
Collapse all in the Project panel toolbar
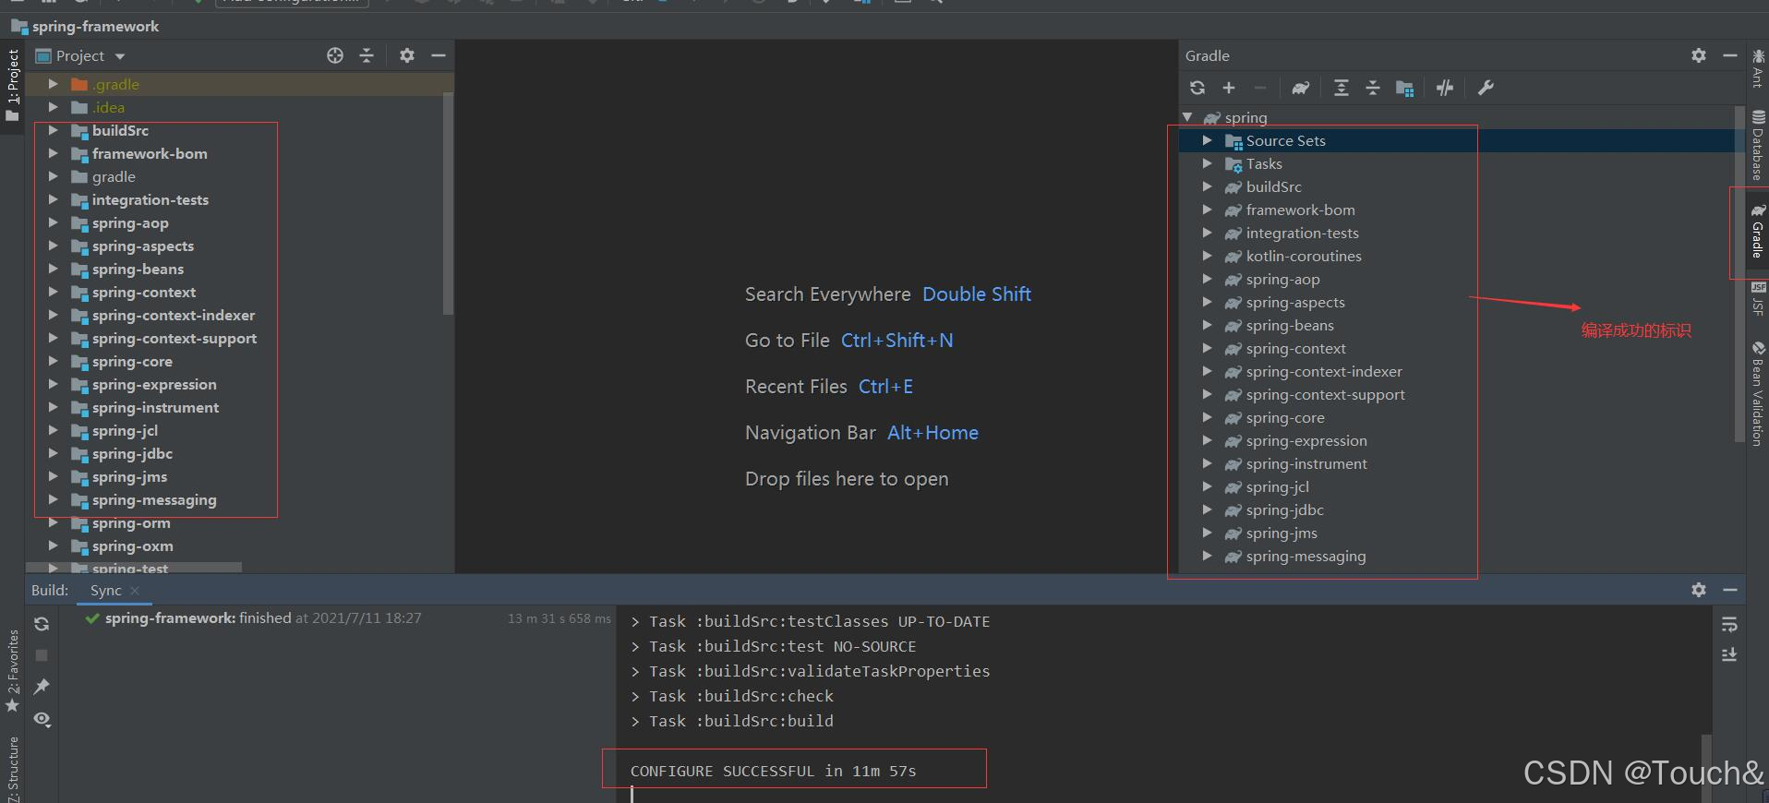click(x=367, y=55)
